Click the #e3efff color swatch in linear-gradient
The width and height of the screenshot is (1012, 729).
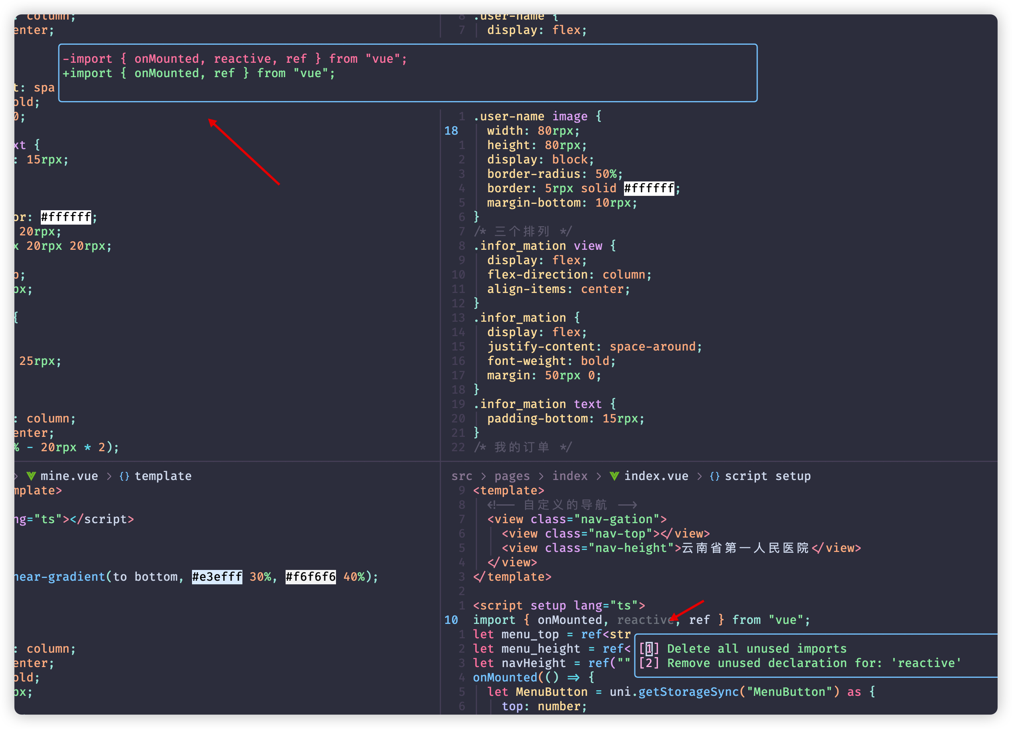[217, 576]
